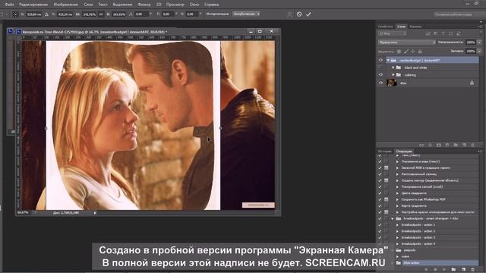This screenshot has height=273, width=486.
Task: Lock image pixels with brush icon
Action: (x=406, y=52)
